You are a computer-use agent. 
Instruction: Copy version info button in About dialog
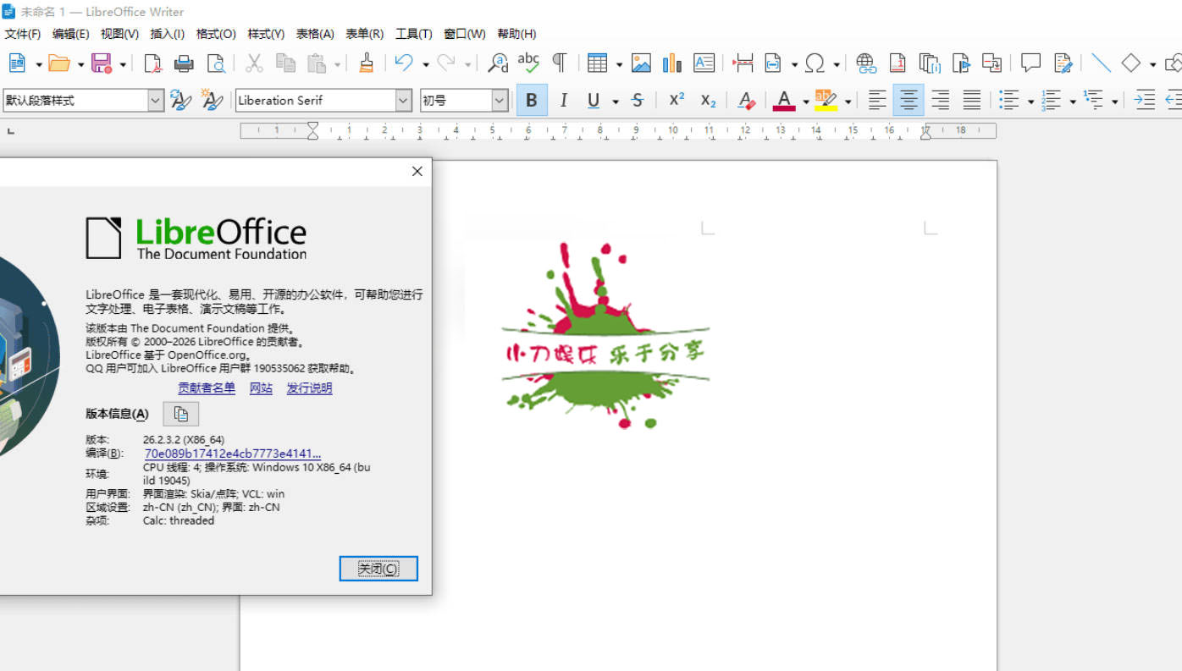coord(180,414)
